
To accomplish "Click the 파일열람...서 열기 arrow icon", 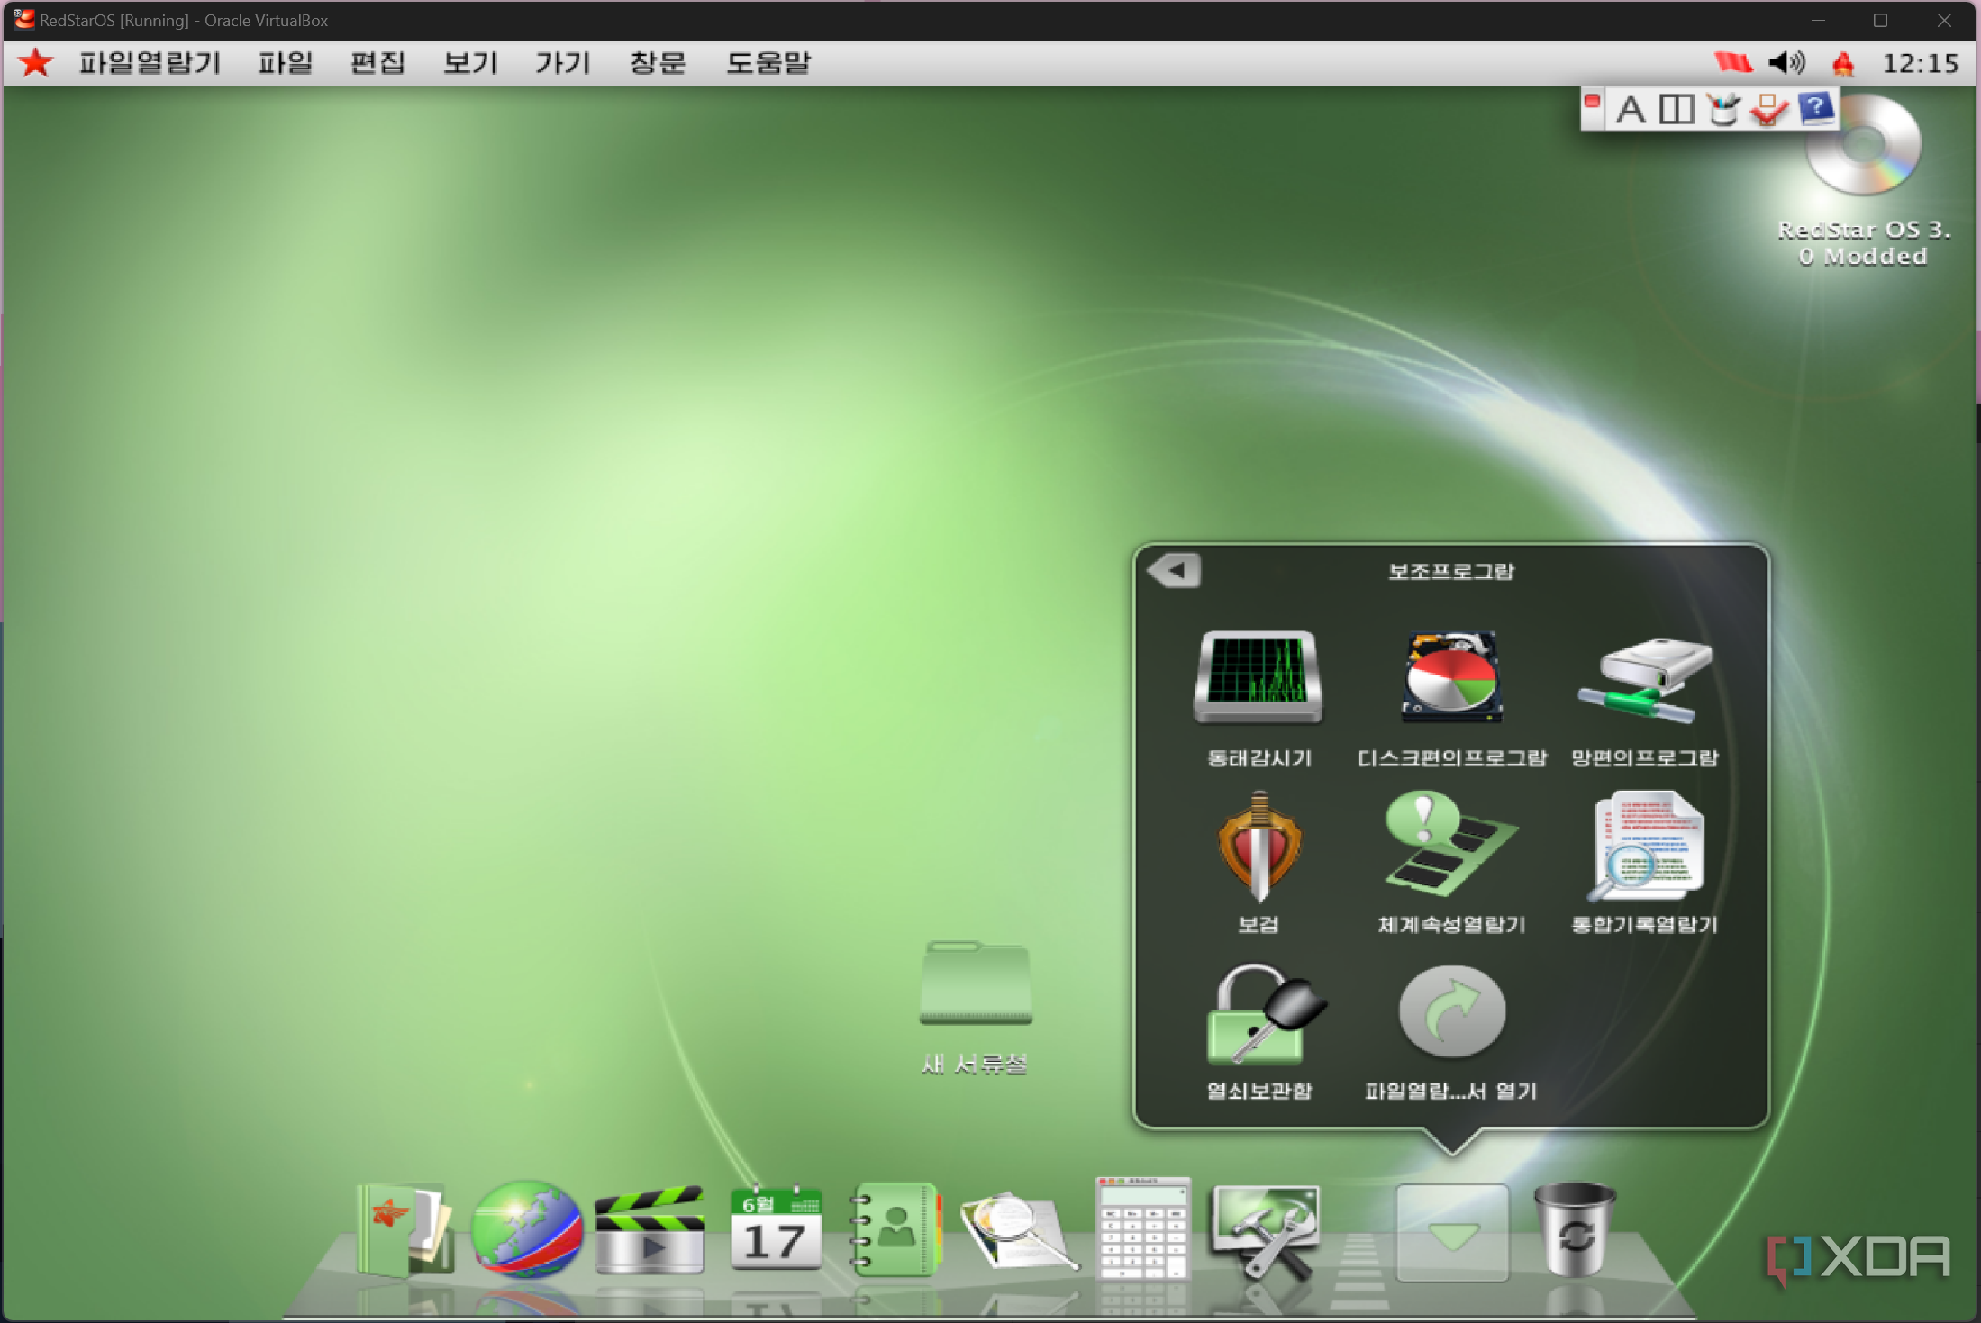I will click(x=1451, y=1011).
